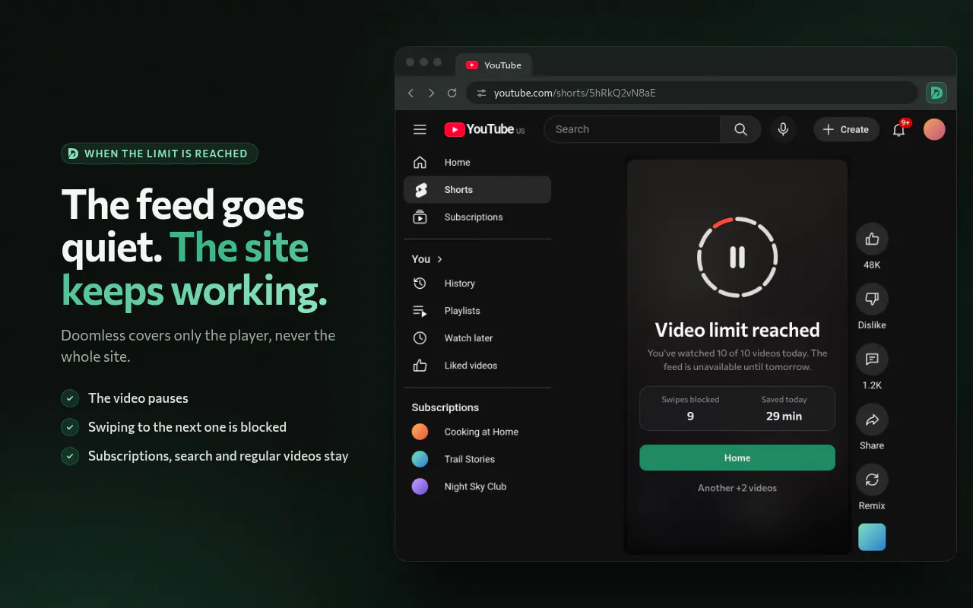Click the Saved today 29 min value
This screenshot has width=973, height=608.
pyautogui.click(x=784, y=416)
